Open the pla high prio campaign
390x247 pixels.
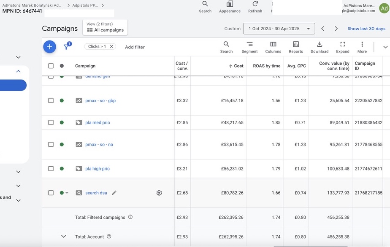[x=97, y=168]
